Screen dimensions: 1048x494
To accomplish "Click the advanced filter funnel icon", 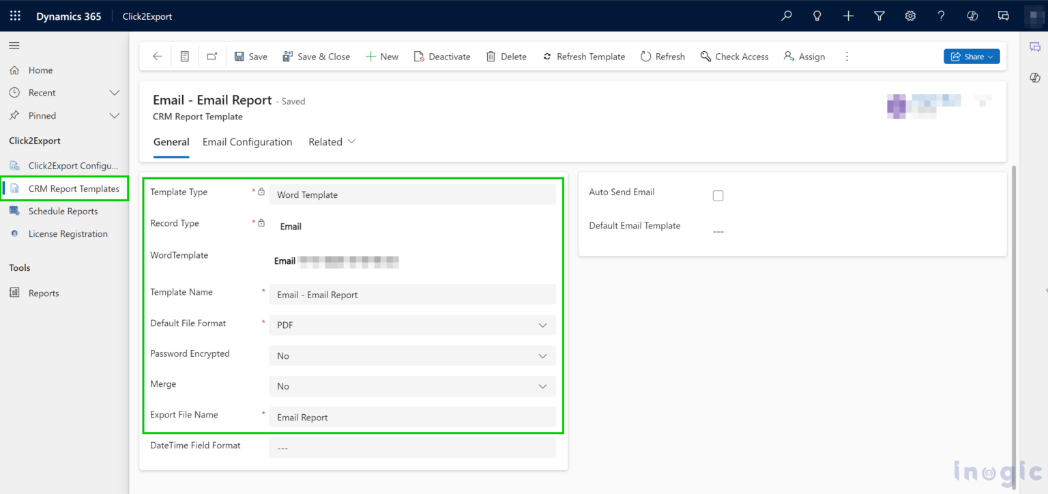I will click(x=879, y=16).
